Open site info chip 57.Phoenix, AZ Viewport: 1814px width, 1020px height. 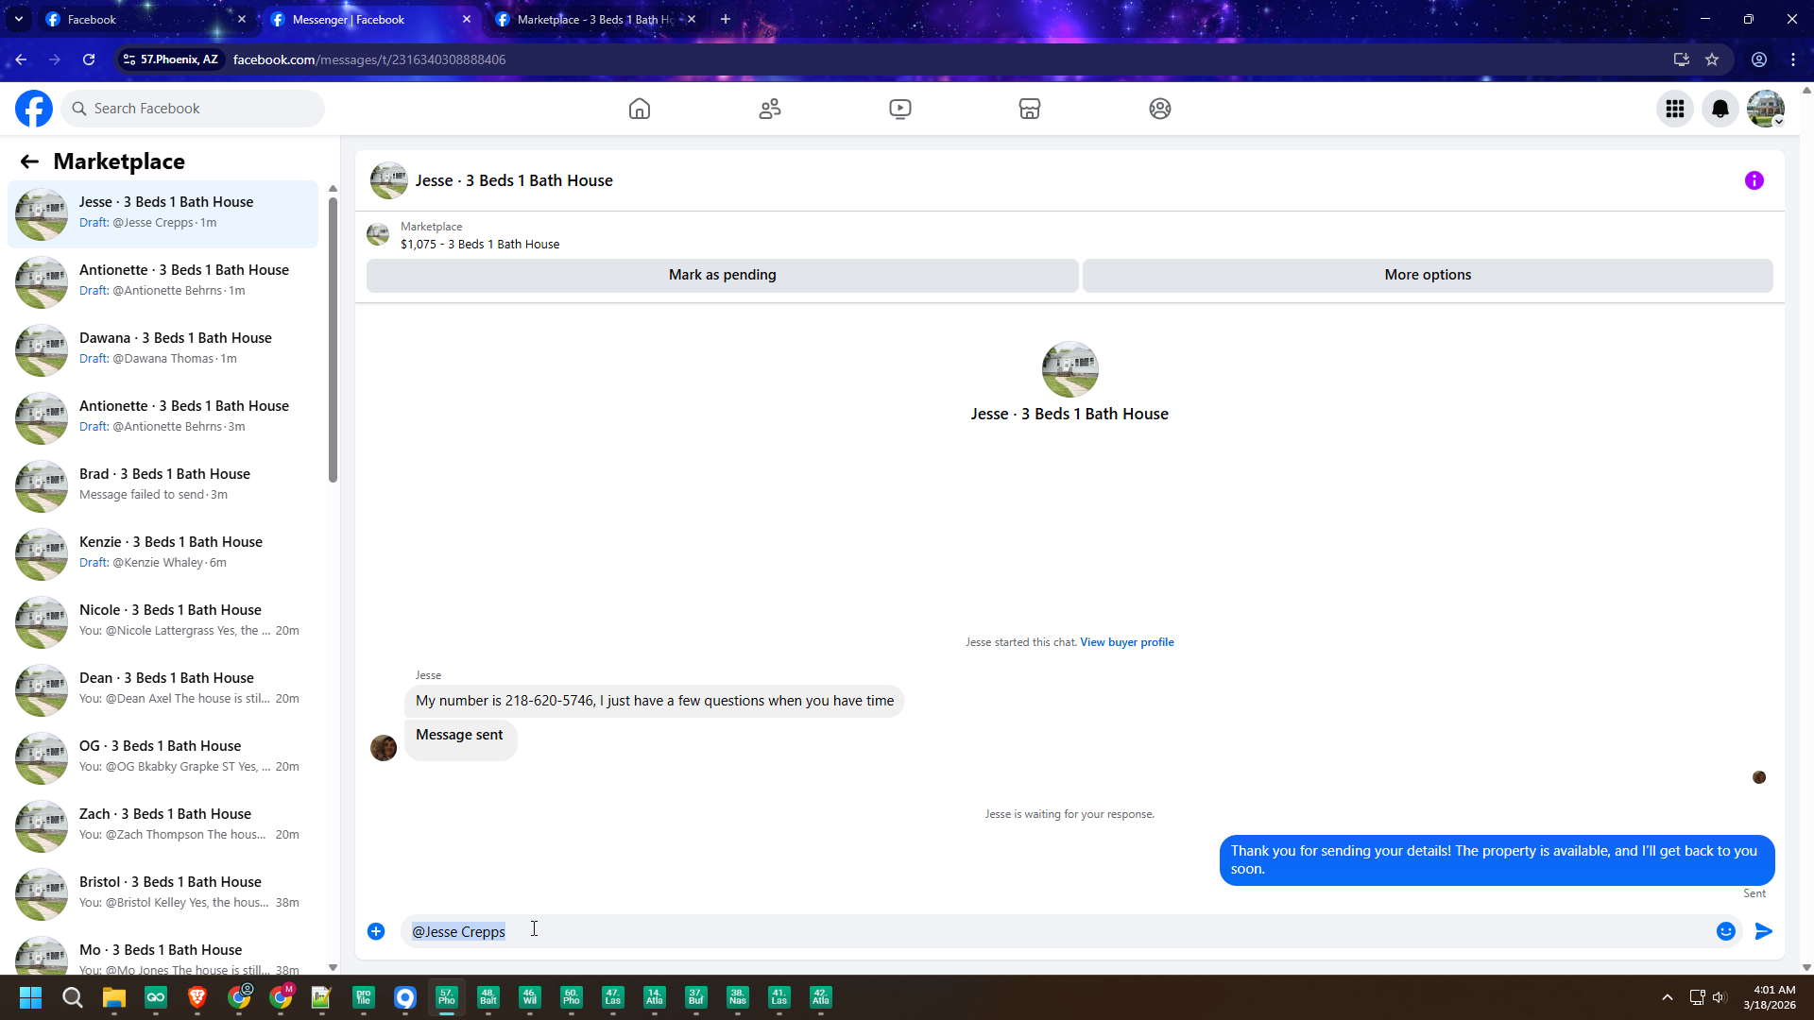coord(171,59)
